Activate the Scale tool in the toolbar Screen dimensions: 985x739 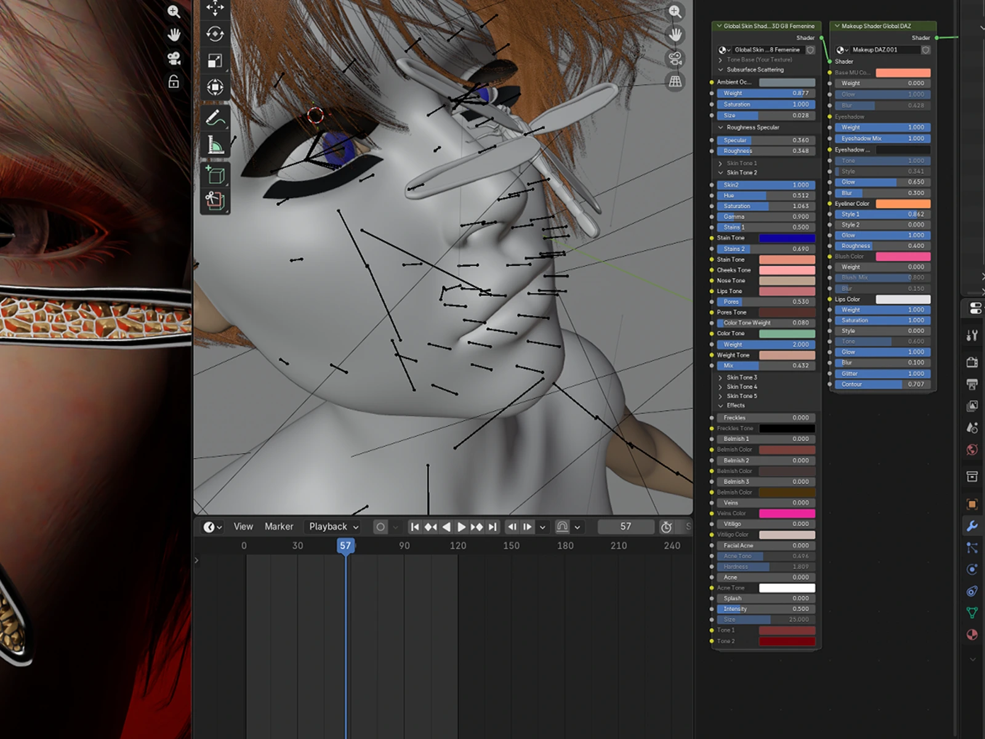point(214,60)
